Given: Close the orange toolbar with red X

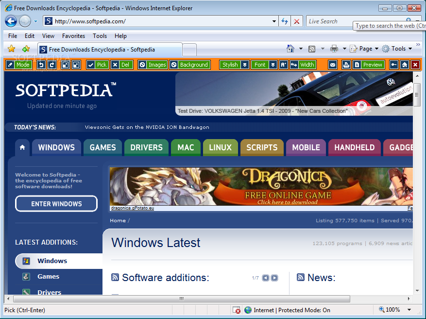Looking at the screenshot, I should (415, 65).
